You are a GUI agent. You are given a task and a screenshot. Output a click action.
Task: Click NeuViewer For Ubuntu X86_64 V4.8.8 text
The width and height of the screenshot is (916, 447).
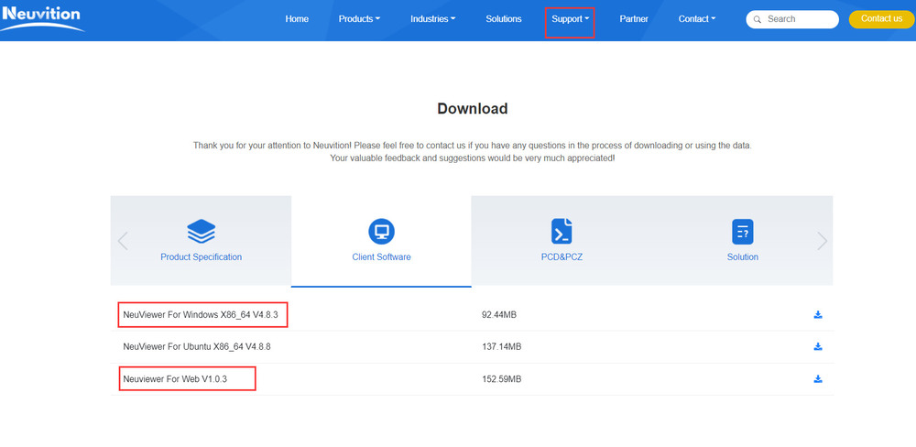tap(197, 346)
